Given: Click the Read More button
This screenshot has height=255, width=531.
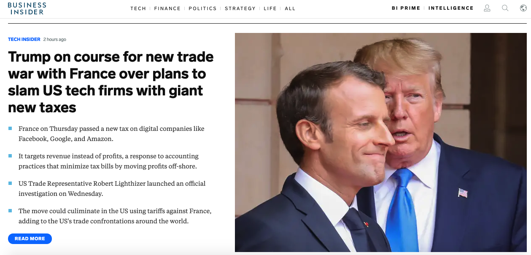Looking at the screenshot, I should click(x=30, y=239).
